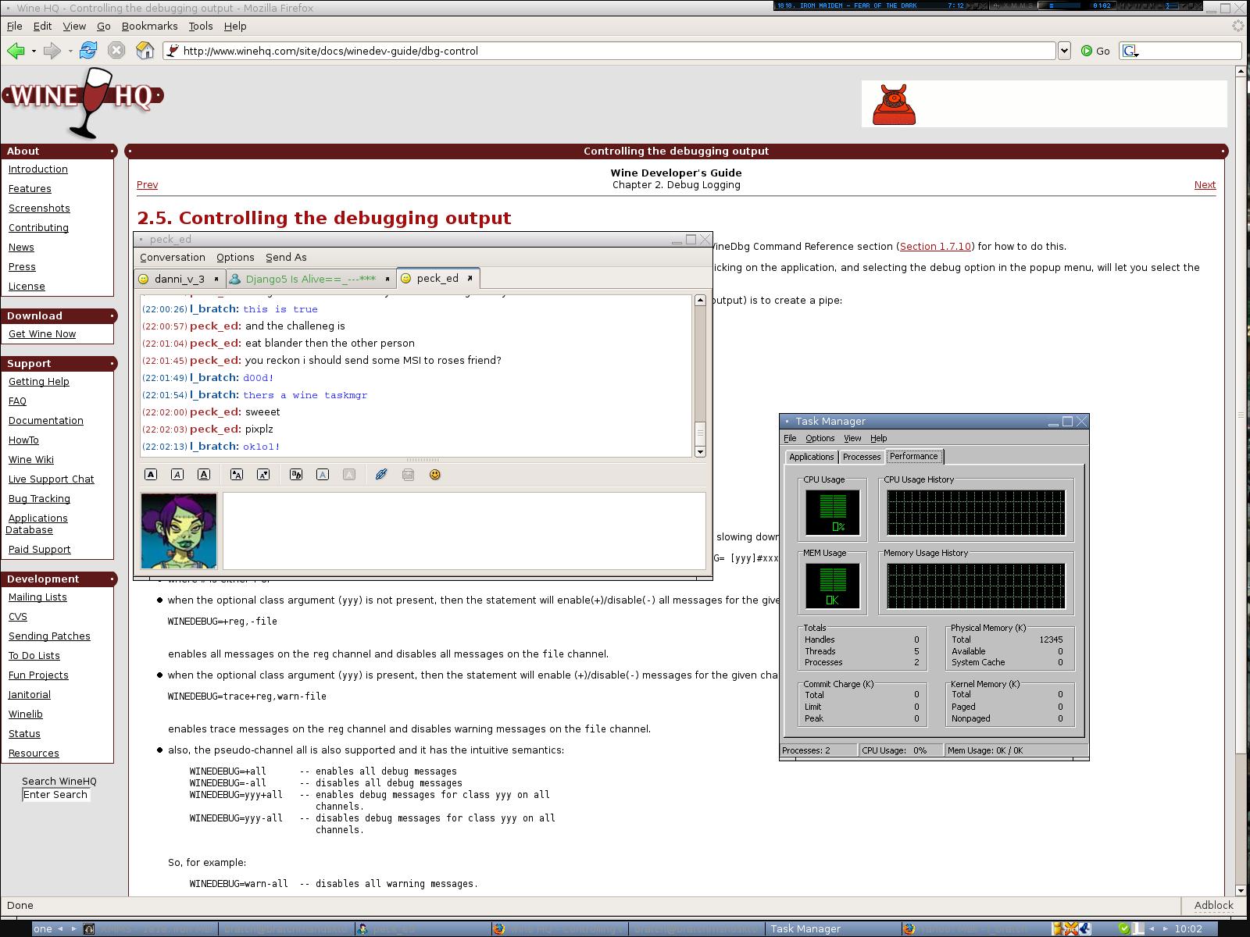Close the peck_ed chat tab
1250x937 pixels.
pos(470,278)
